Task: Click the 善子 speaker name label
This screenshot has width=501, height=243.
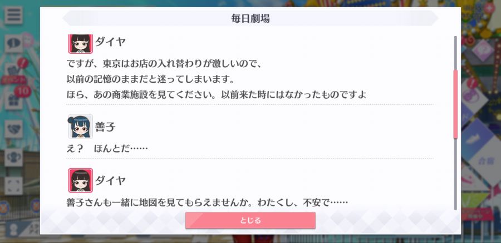Action: pyautogui.click(x=105, y=127)
